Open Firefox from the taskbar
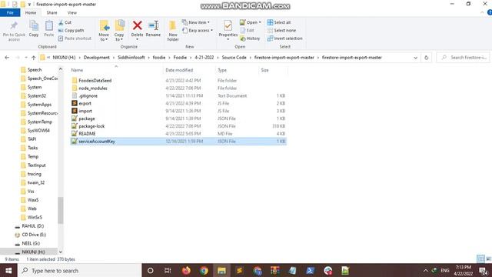The width and height of the screenshot is (492, 277). [x=186, y=270]
